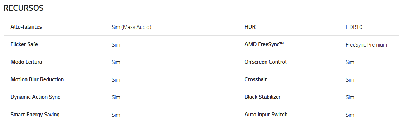Select the Motion Blur Reduction label
Image resolution: width=399 pixels, height=131 pixels.
tap(37, 79)
